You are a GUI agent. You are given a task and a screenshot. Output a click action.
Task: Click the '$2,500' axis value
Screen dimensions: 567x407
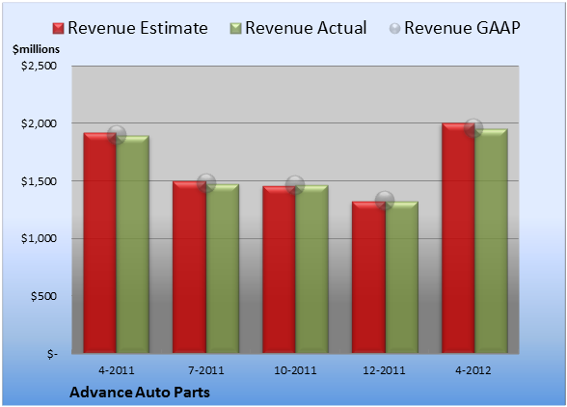pyautogui.click(x=39, y=66)
